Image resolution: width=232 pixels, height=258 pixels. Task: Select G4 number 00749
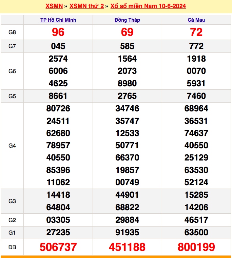click(127, 182)
